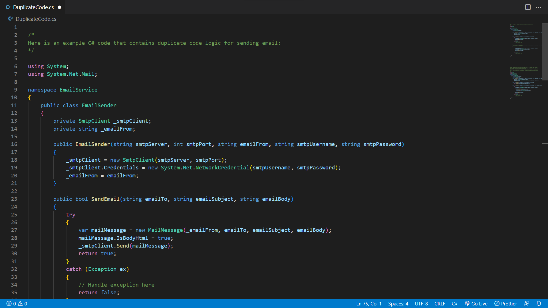Viewport: 548px width, 308px height.
Task: Click the C# file icon in the breadcrumb bar
Action: point(11,19)
